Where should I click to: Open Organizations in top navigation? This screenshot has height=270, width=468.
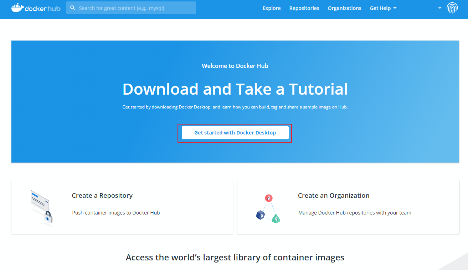click(x=344, y=8)
